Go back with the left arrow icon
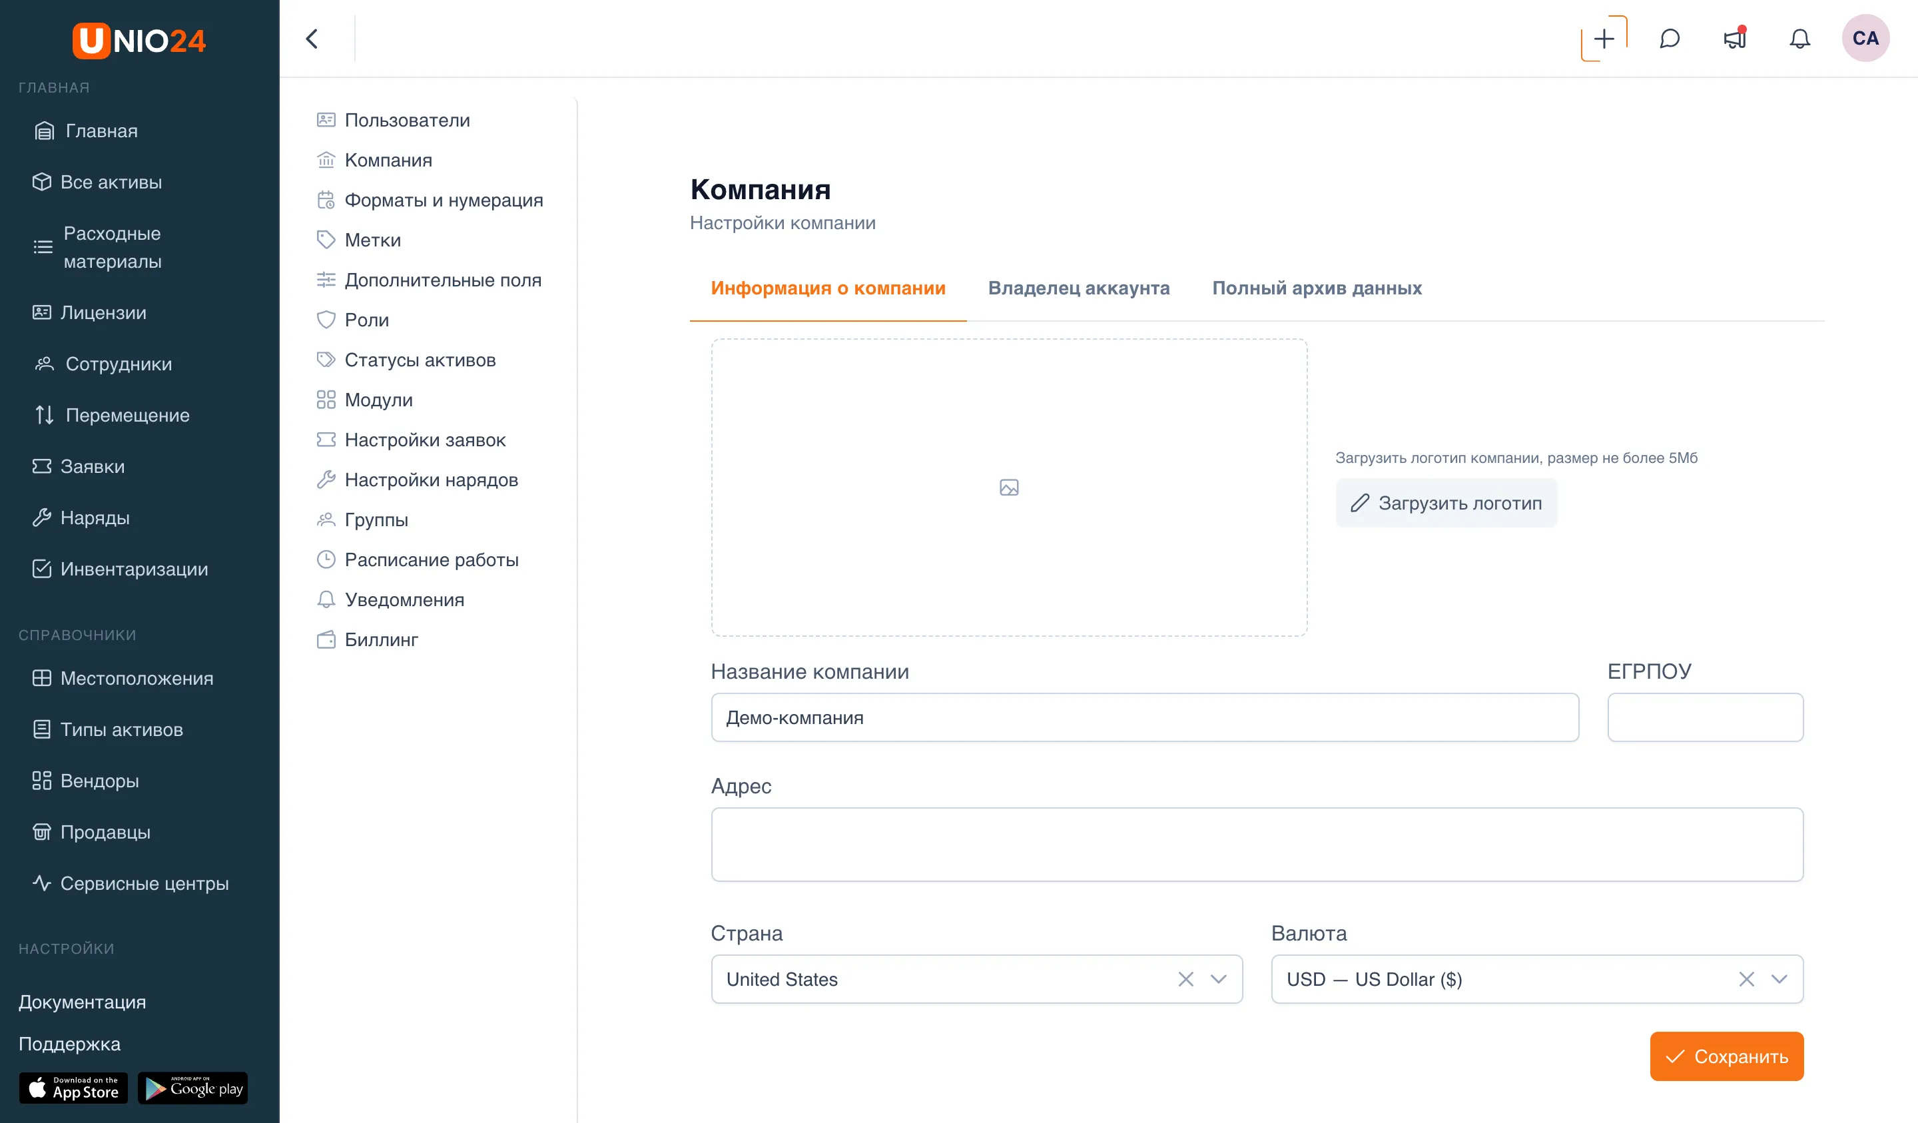 (x=312, y=39)
